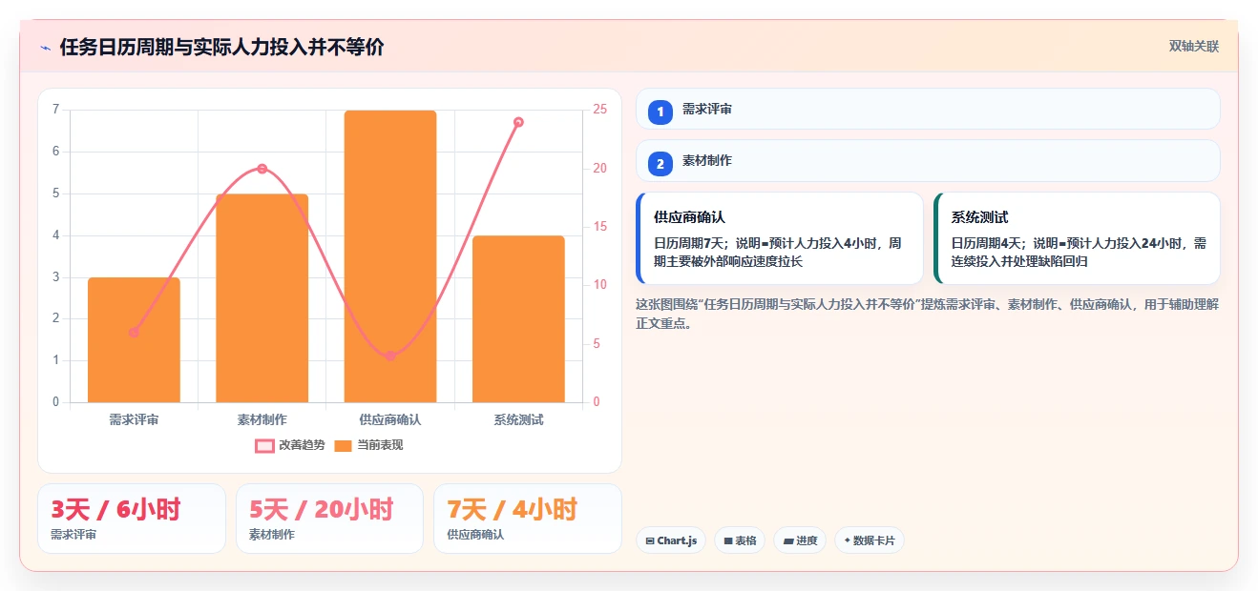1258x591 pixels.
Task: Click the 供应商确认 detail card
Action: coord(780,238)
